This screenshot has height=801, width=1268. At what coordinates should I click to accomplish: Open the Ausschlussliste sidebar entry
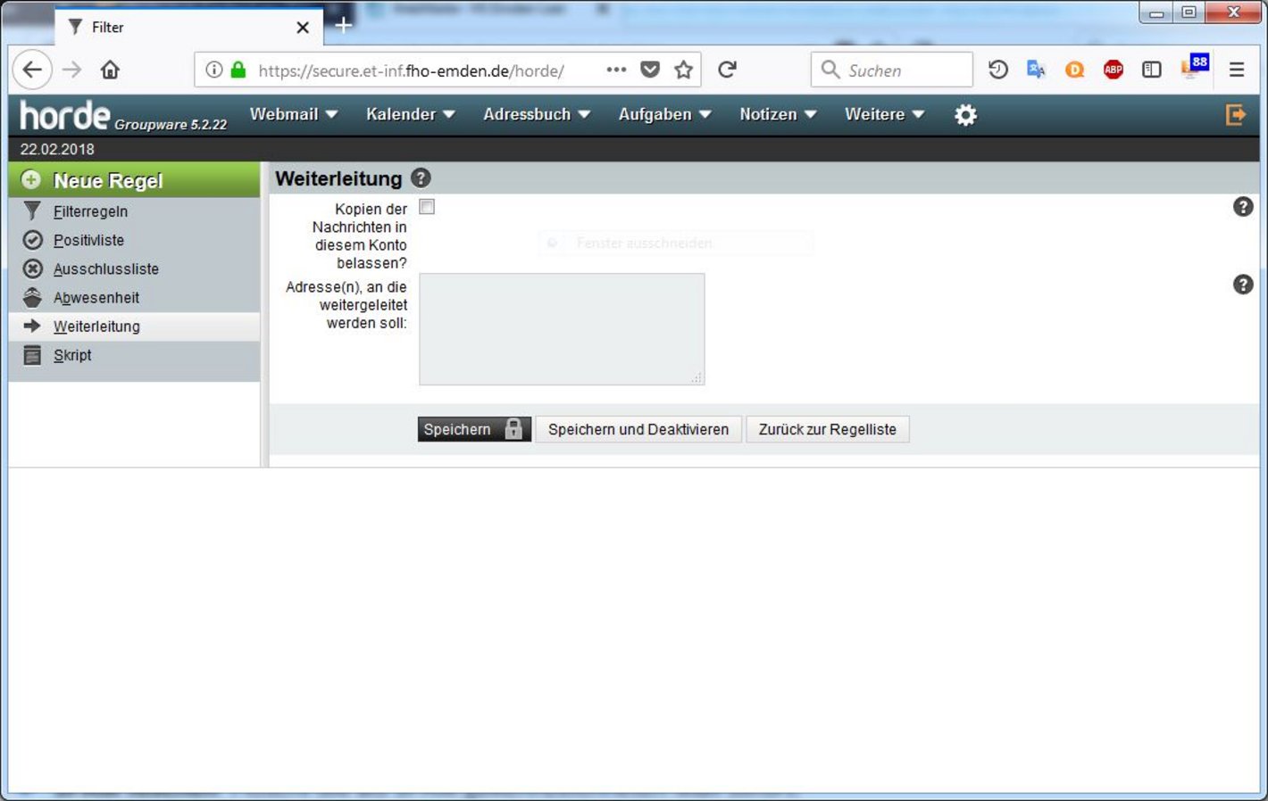click(106, 268)
